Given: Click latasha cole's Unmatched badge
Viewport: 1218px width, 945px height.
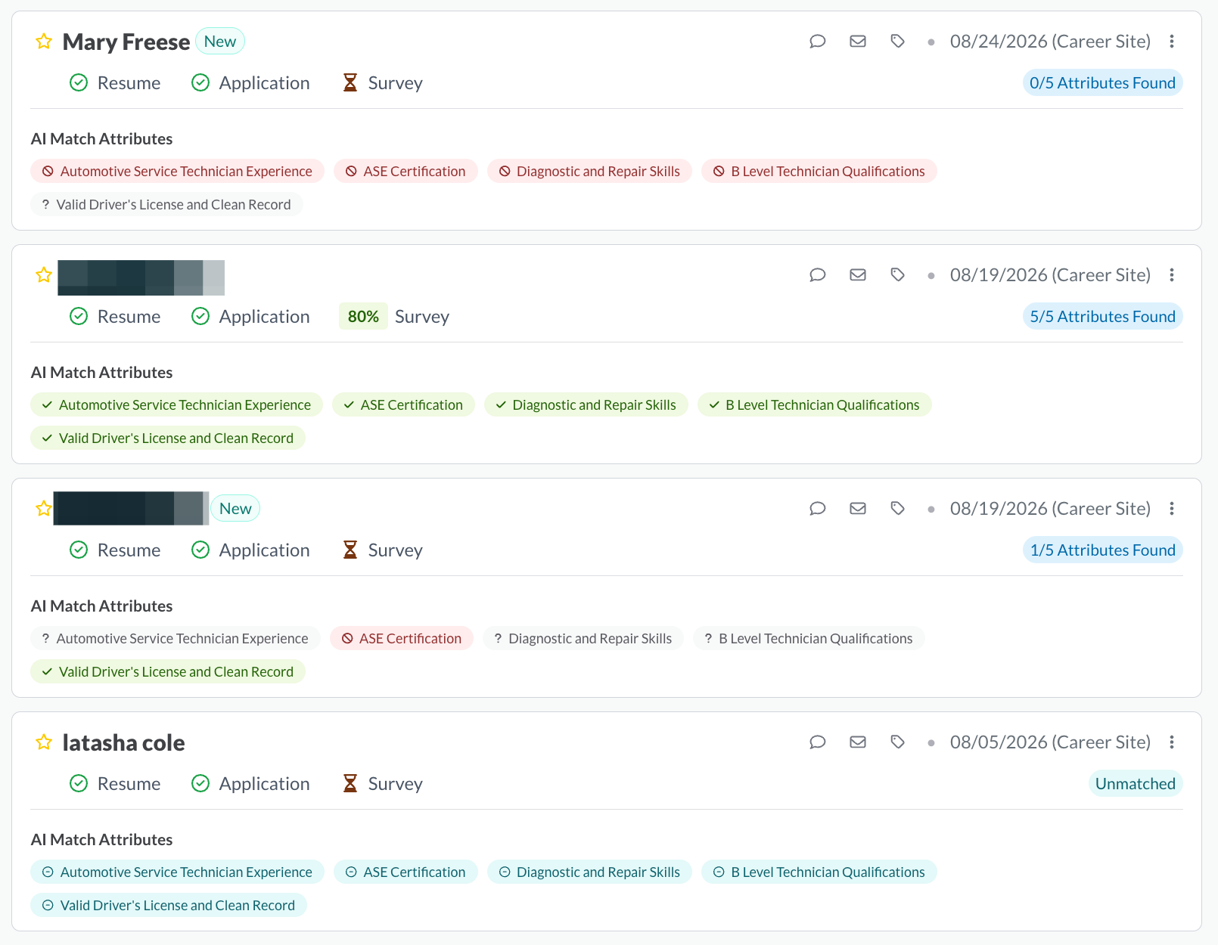Looking at the screenshot, I should (1136, 784).
